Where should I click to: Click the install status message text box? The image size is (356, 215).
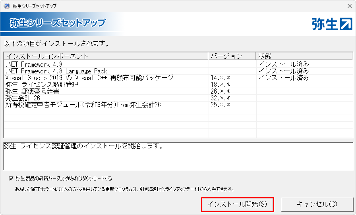(178, 156)
